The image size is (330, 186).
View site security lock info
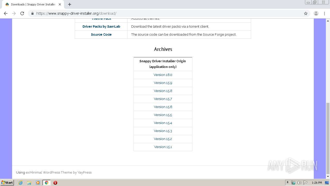click(32, 13)
